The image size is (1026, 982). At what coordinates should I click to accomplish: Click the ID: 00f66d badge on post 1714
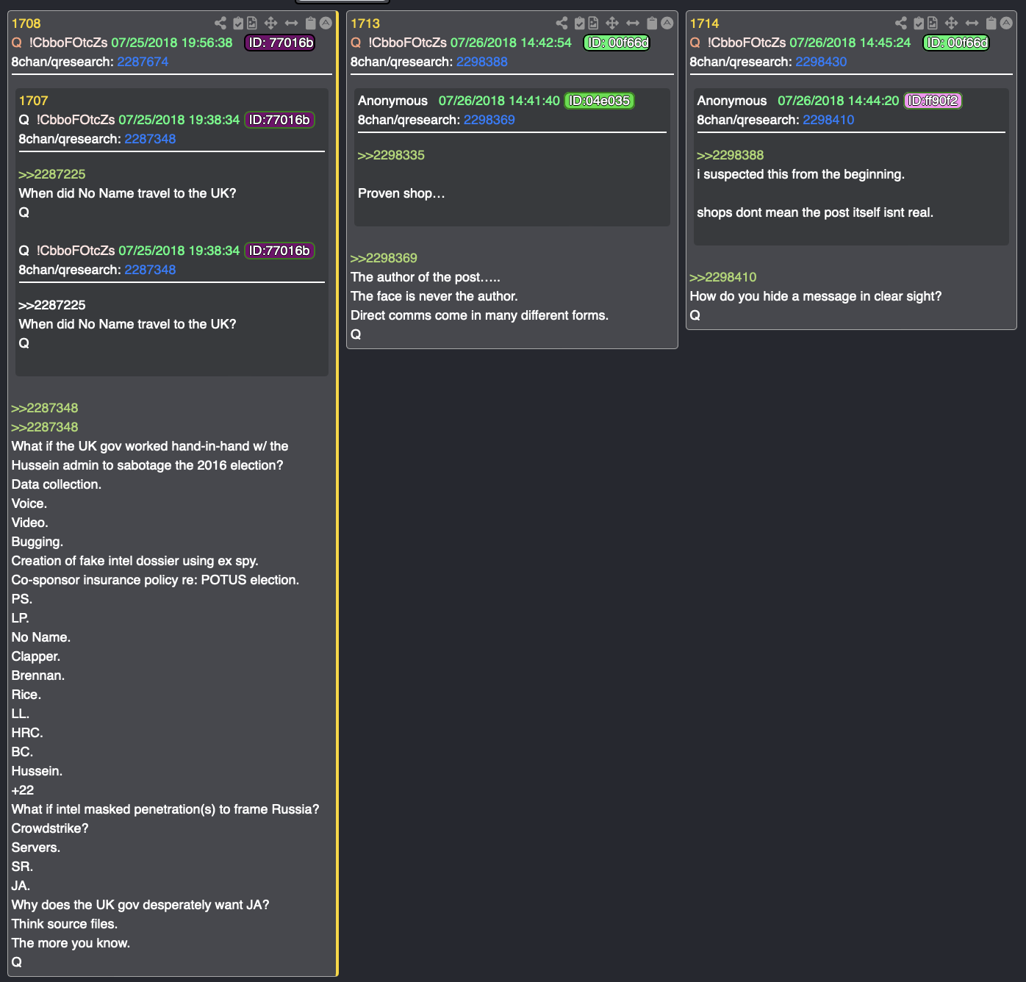956,43
